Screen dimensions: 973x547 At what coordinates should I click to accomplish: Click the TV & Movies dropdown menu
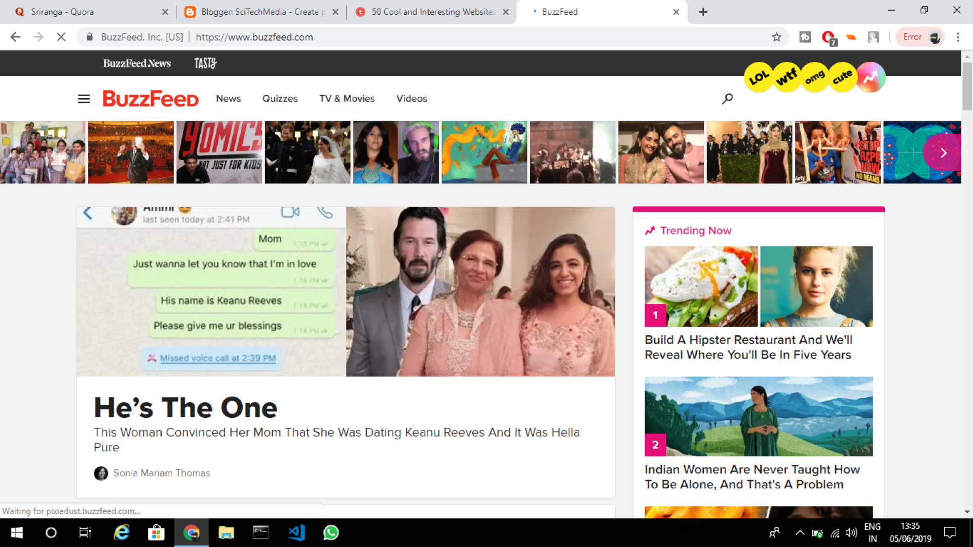pyautogui.click(x=348, y=98)
